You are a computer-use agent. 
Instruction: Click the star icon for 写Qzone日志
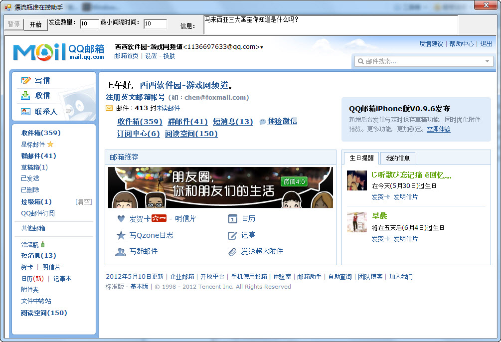[121, 235]
